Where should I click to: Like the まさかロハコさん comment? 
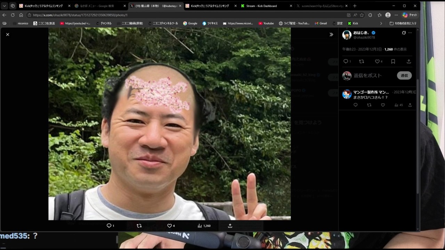383,105
